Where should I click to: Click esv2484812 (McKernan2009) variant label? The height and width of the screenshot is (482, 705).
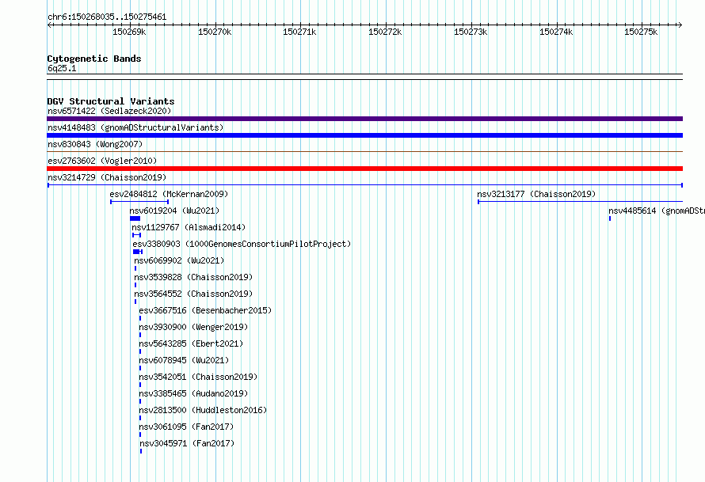pyautogui.click(x=169, y=194)
